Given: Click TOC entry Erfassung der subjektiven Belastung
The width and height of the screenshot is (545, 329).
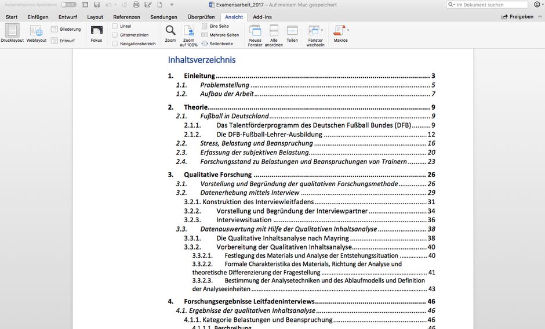Looking at the screenshot, I should (306, 153).
